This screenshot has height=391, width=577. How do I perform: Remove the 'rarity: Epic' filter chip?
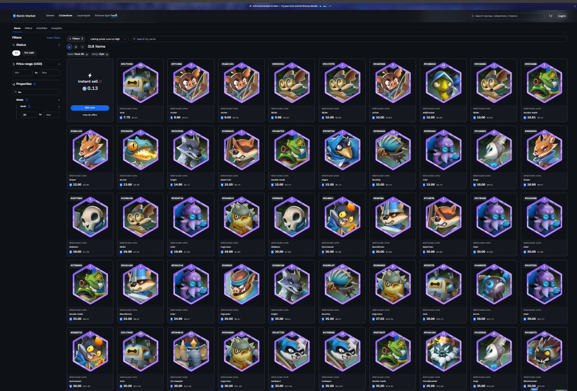coord(107,55)
